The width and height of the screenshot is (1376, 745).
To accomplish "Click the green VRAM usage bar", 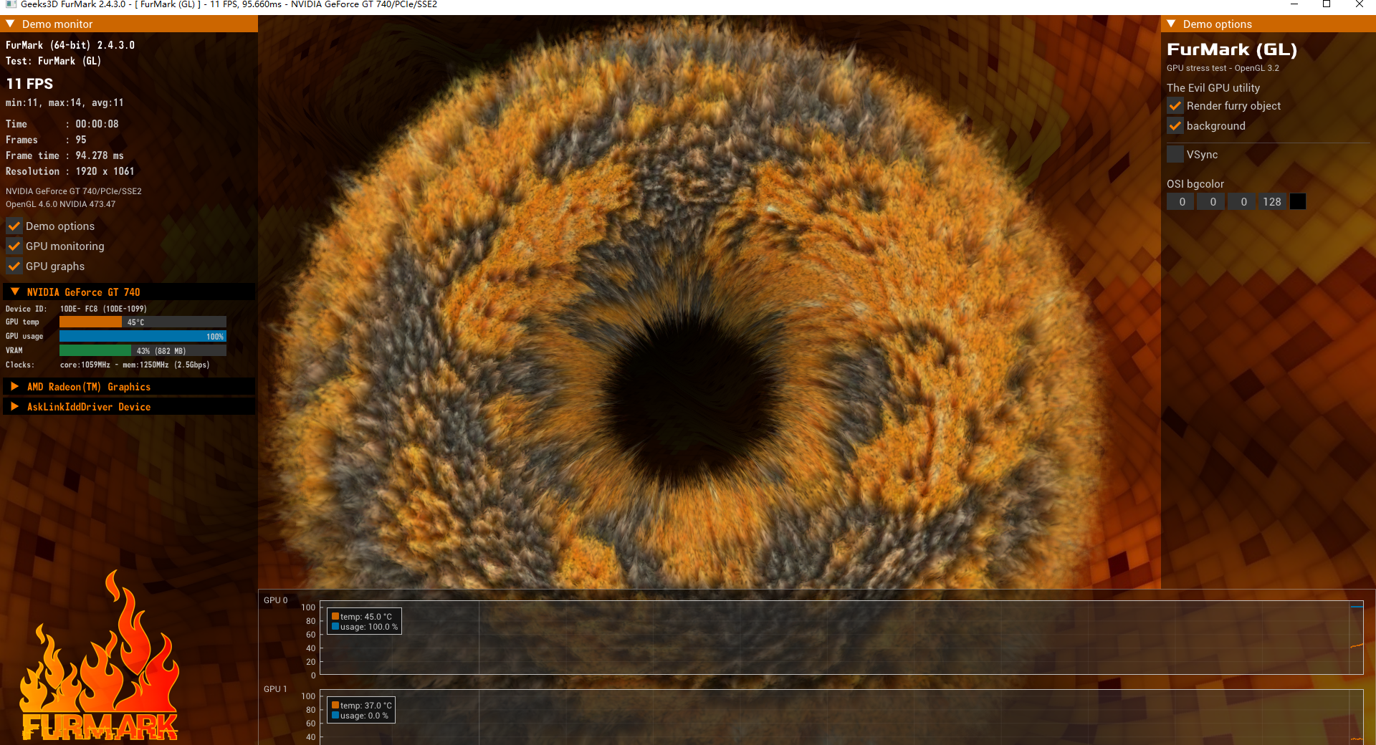I will point(95,351).
